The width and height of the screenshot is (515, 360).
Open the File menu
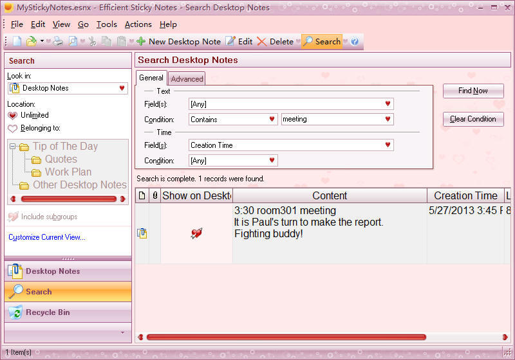(17, 24)
